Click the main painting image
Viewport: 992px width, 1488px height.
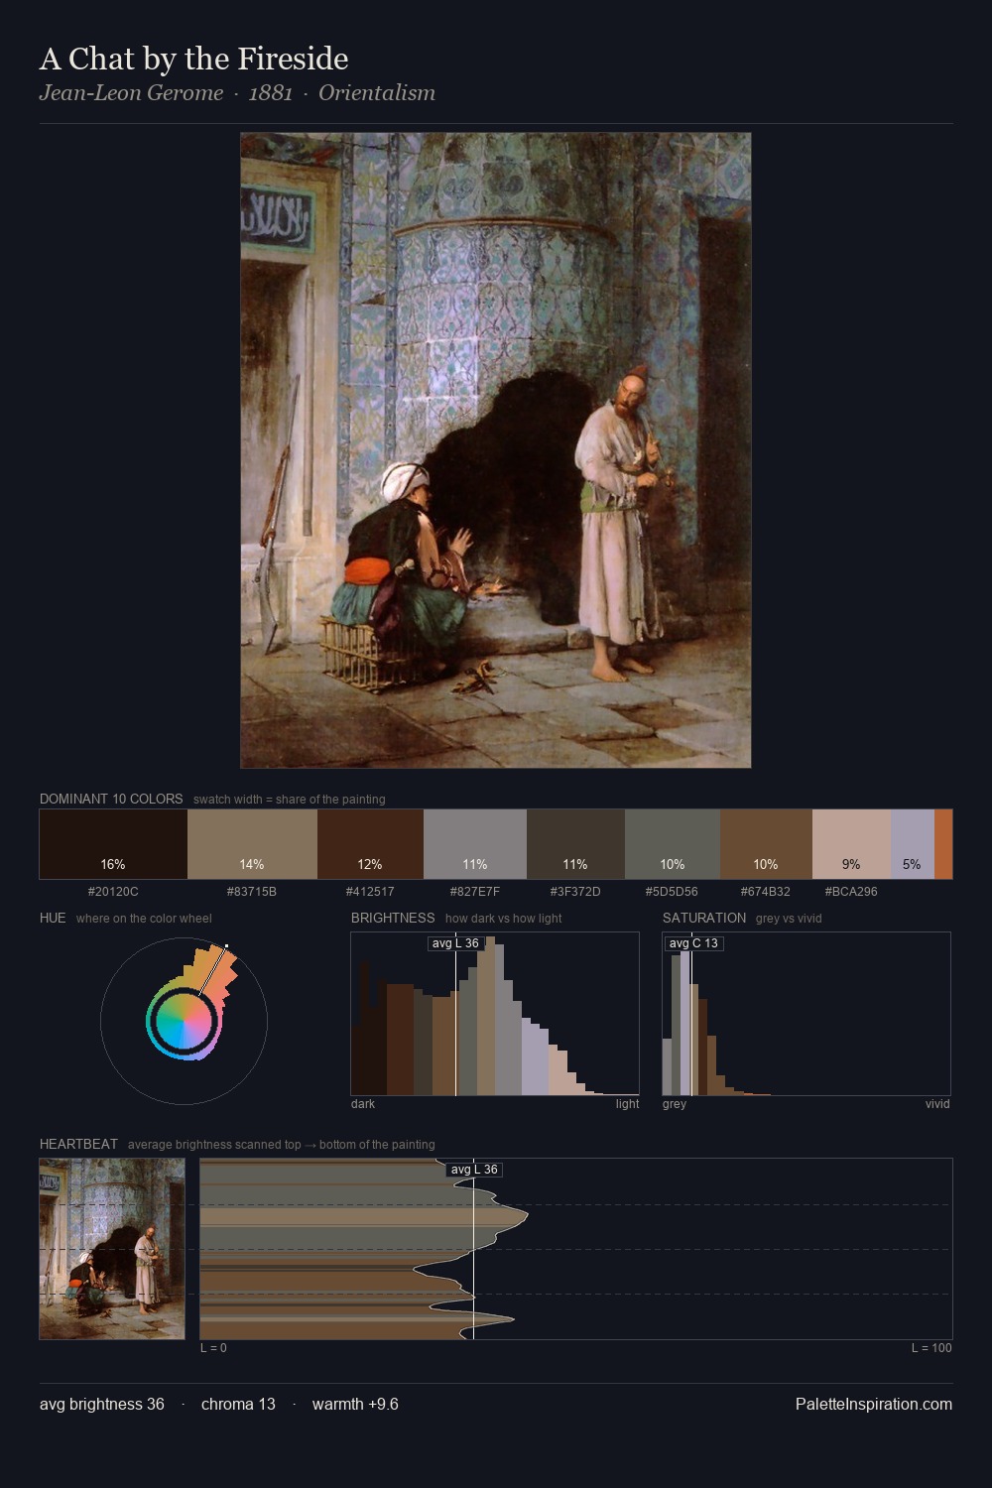pyautogui.click(x=495, y=450)
